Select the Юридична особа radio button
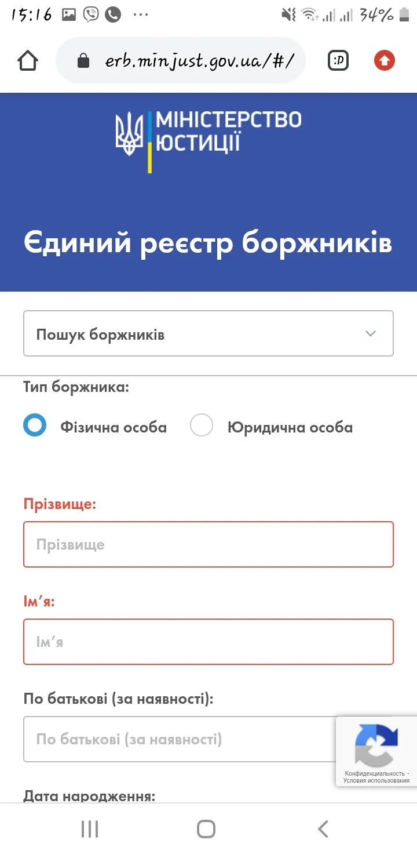 point(202,426)
